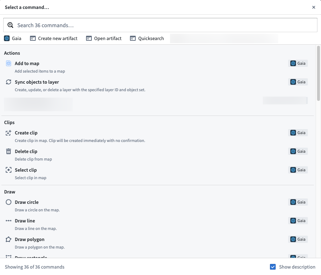Image resolution: width=321 pixels, height=275 pixels.
Task: Click Gaia tag on Add to map row
Action: coord(298,63)
